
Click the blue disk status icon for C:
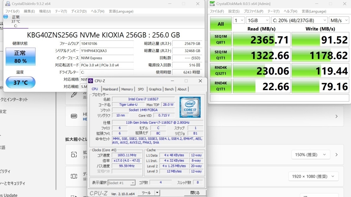click(x=6, y=16)
